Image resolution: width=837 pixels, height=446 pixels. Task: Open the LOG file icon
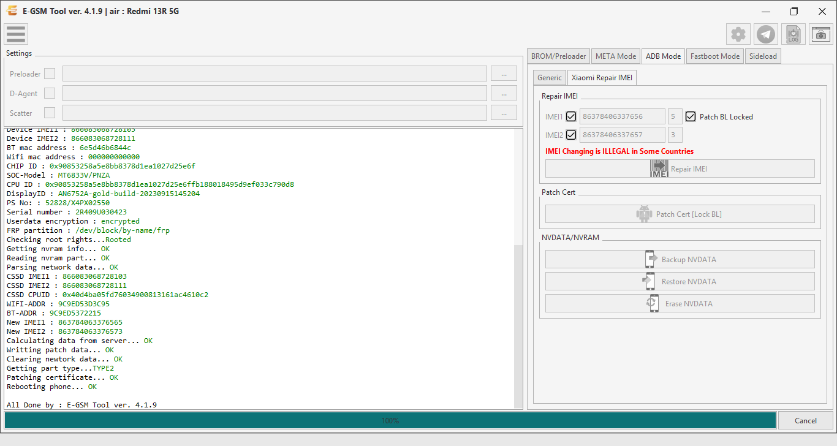click(793, 34)
